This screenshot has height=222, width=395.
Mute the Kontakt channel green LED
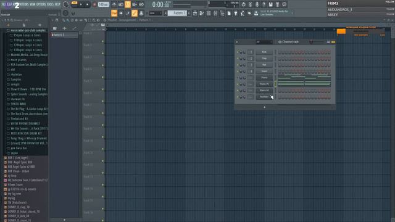(x=237, y=97)
